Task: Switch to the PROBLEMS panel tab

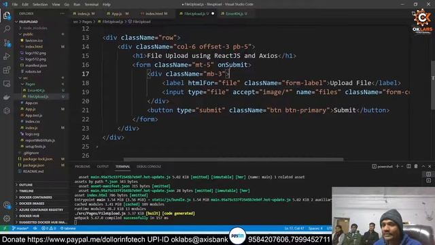Action: 83,166
